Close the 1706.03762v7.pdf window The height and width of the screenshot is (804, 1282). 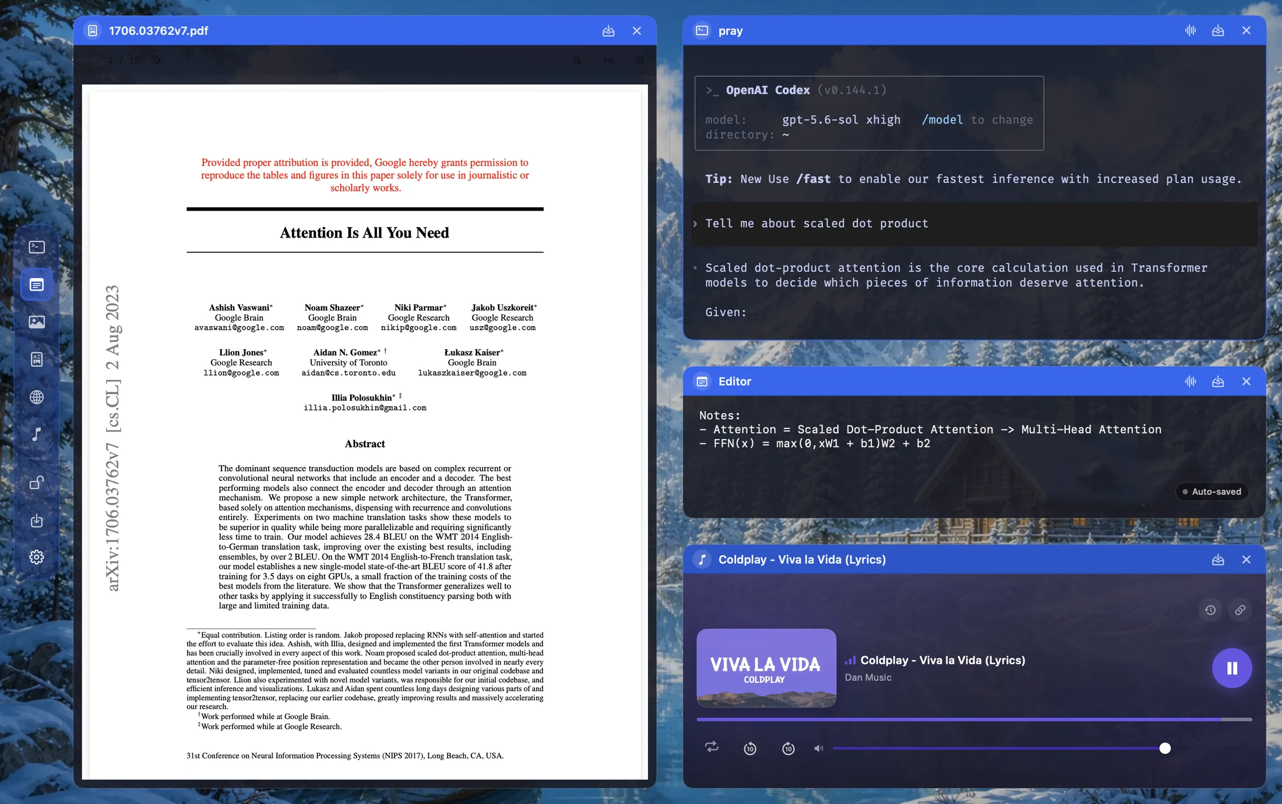click(x=636, y=31)
